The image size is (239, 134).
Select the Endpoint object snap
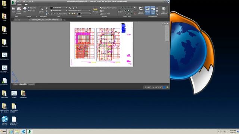point(121,10)
